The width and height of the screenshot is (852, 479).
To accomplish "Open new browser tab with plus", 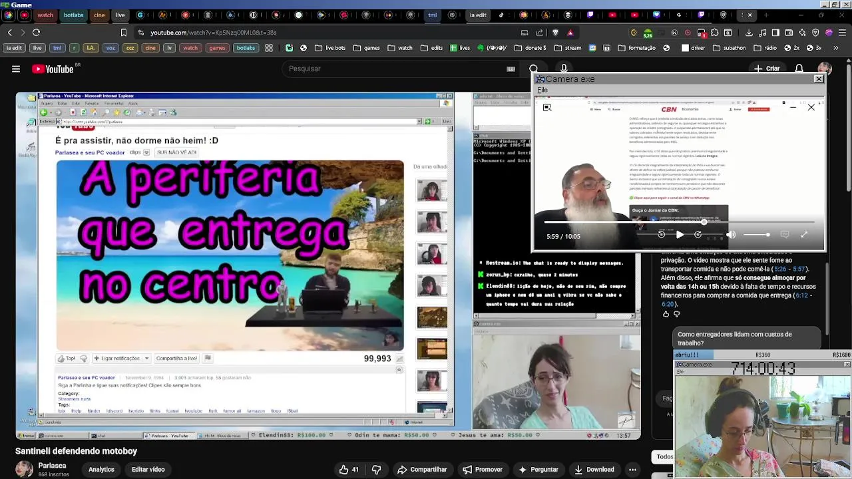I will [x=766, y=15].
